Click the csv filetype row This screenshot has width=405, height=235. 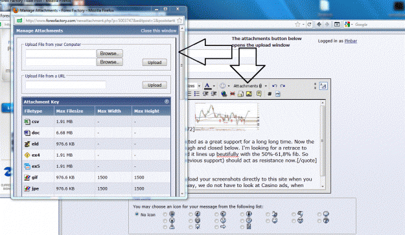click(x=97, y=122)
